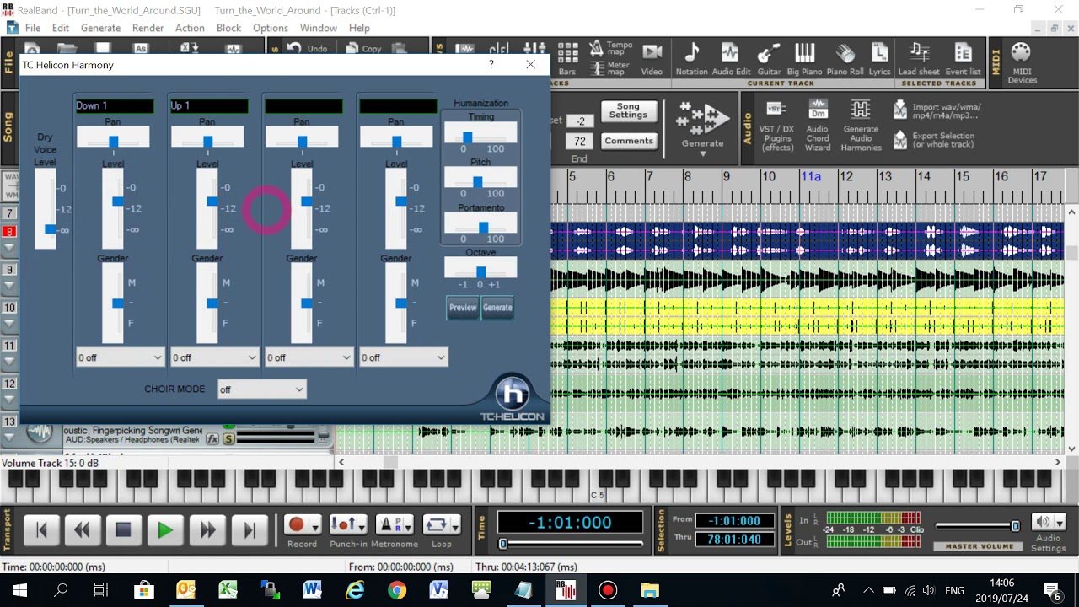Adjust the Dry Voice Level slider
This screenshot has width=1079, height=607.
pos(46,208)
